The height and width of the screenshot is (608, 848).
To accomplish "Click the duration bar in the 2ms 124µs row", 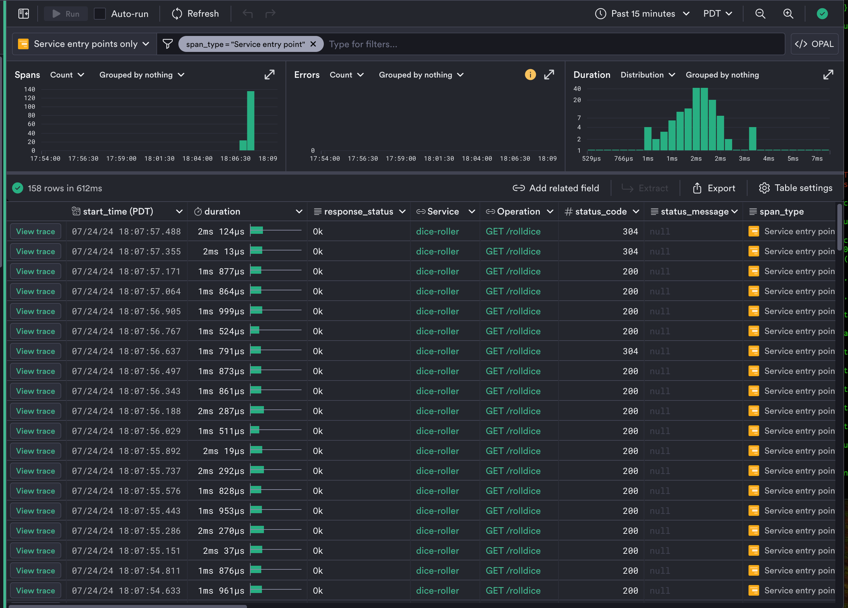I will pyautogui.click(x=257, y=230).
